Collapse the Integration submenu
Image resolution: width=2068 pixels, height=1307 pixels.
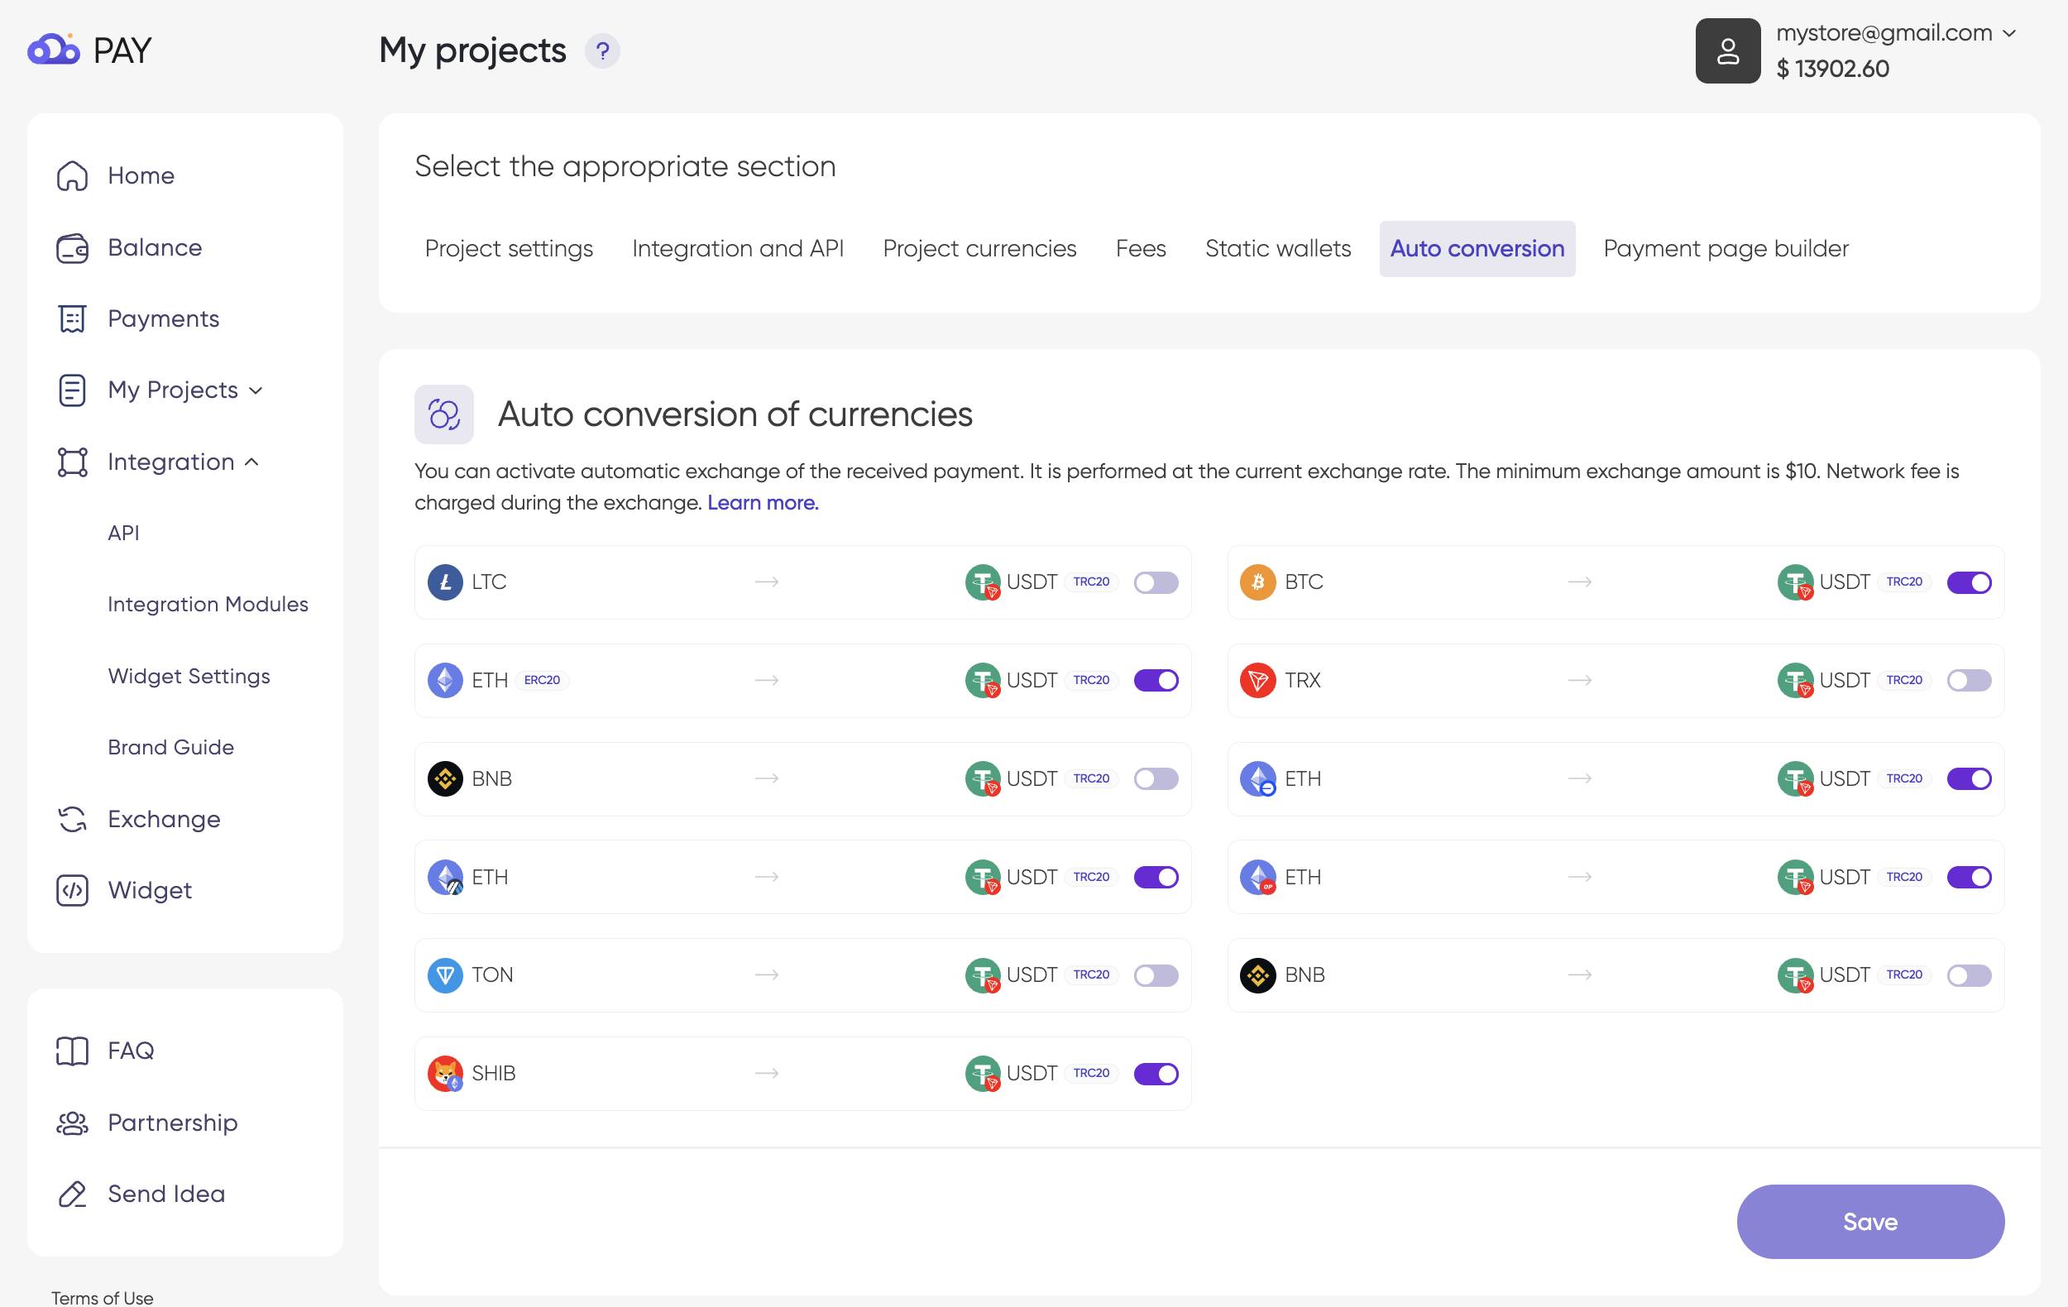[251, 462]
